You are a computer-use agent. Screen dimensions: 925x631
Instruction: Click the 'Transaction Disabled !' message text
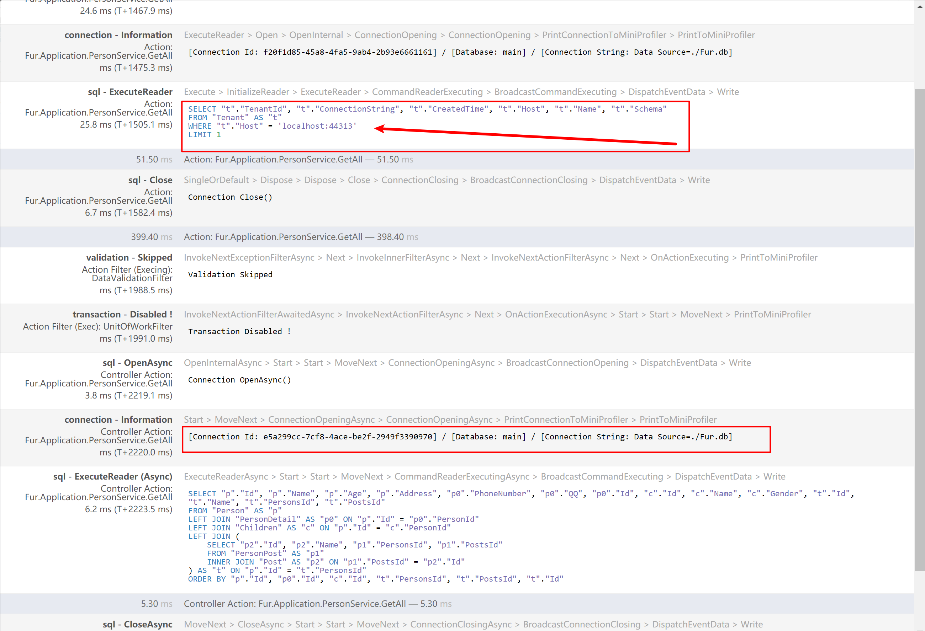[239, 332]
